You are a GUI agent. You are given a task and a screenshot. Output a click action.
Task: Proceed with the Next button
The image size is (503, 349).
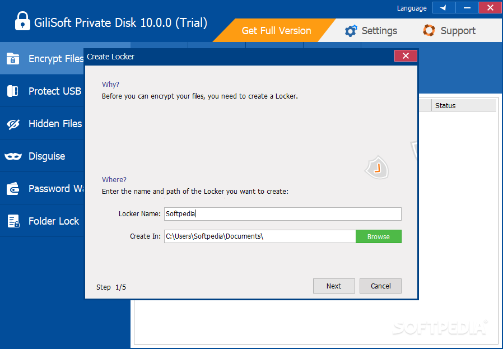[334, 286]
